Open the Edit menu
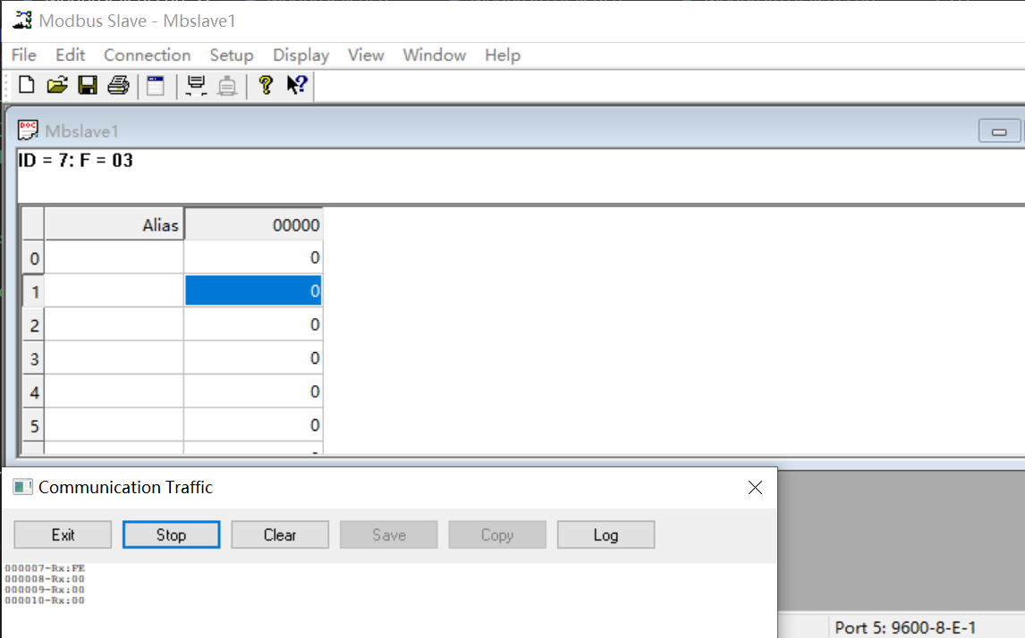The height and width of the screenshot is (638, 1025). pyautogui.click(x=70, y=55)
